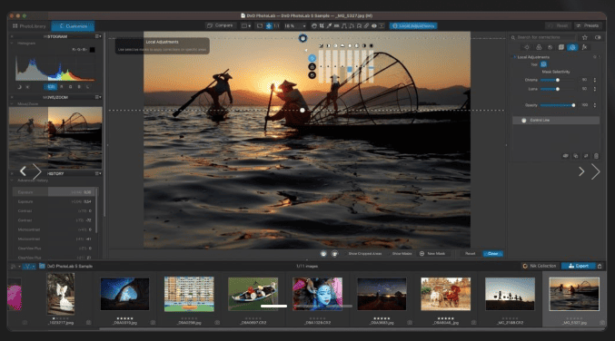Select the Microcontrast -41 history entry
The width and height of the screenshot is (615, 341).
coord(55,239)
